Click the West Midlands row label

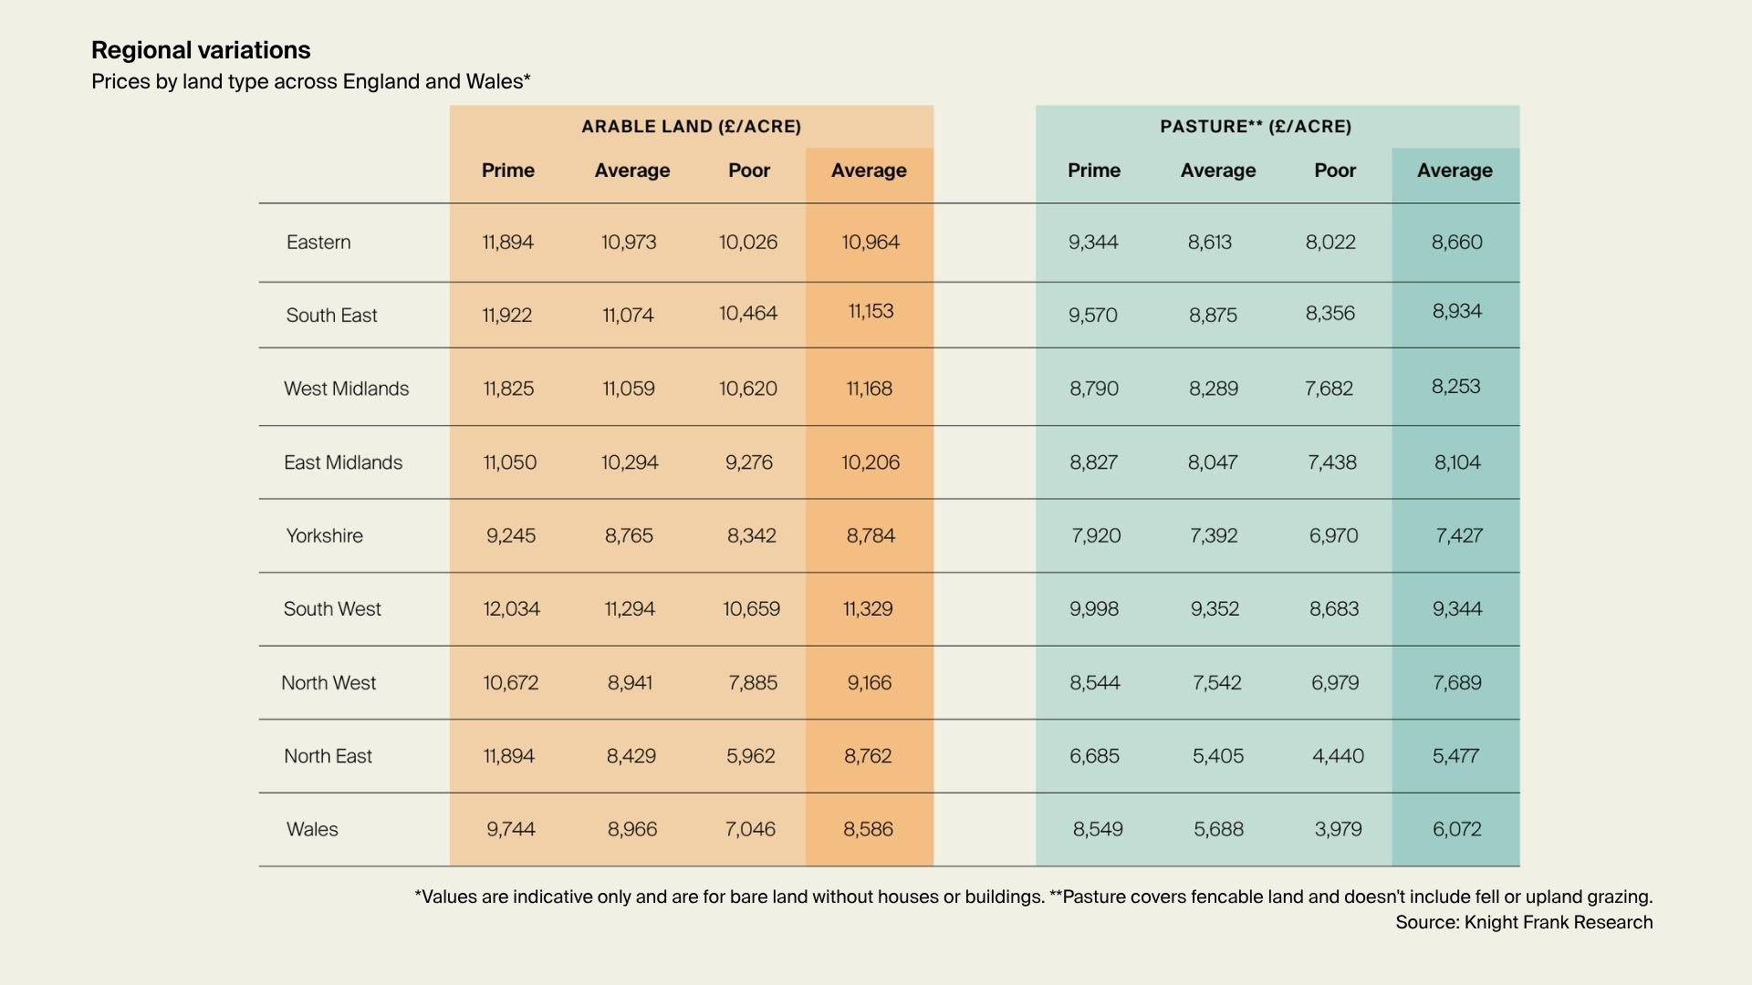coord(346,389)
